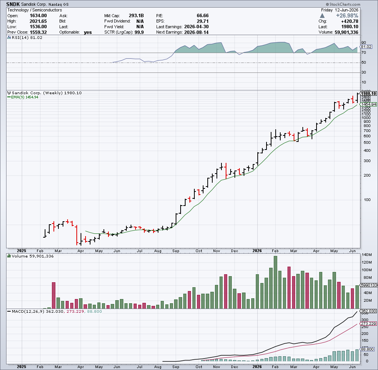Image resolution: width=378 pixels, height=370 pixels.
Task: Click the EMA(9) green legend marker
Action: click(x=9, y=97)
